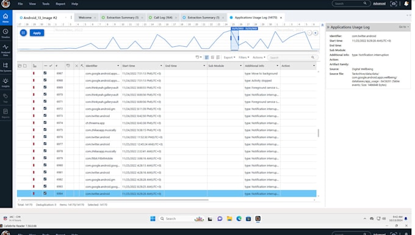This screenshot has height=235, width=415.
Task: Open the Insights sidebar icon
Action: tap(5, 82)
